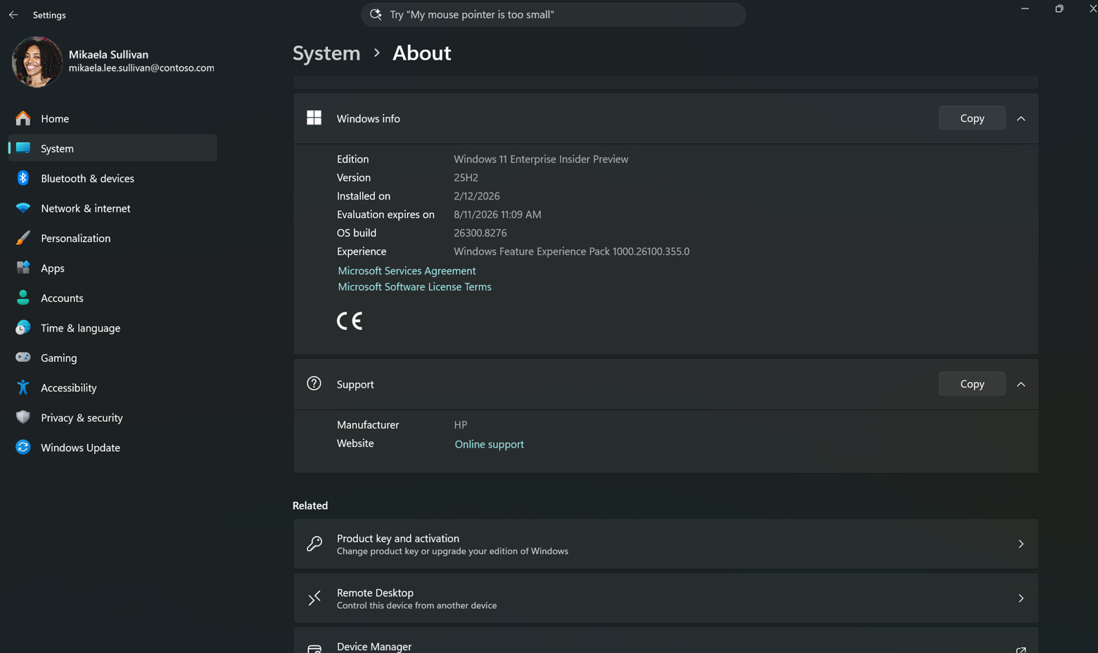This screenshot has width=1098, height=653.
Task: Open the Apps settings page
Action: point(113,268)
